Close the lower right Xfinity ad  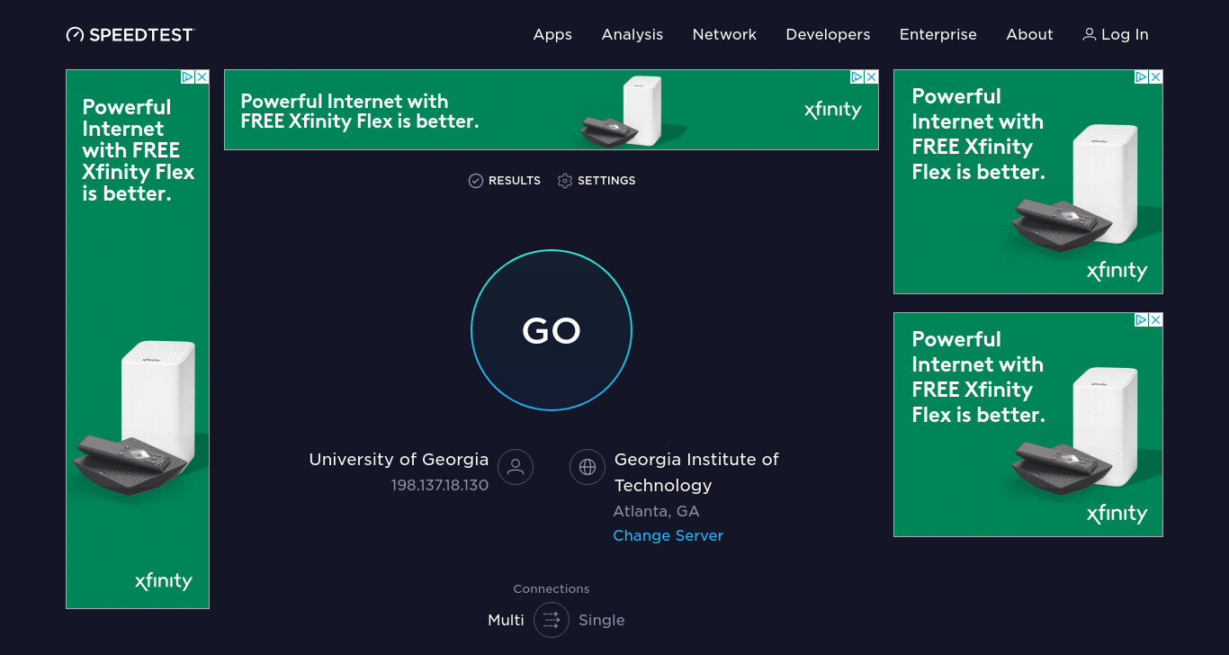[1155, 320]
